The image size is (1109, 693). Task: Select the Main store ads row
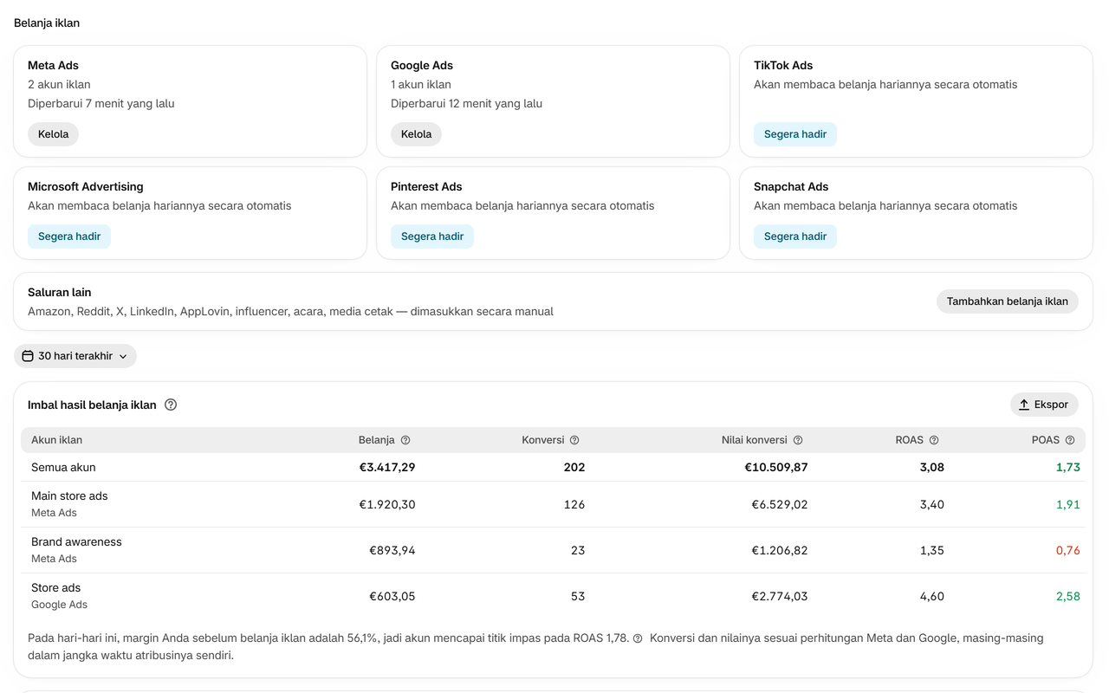tap(553, 504)
